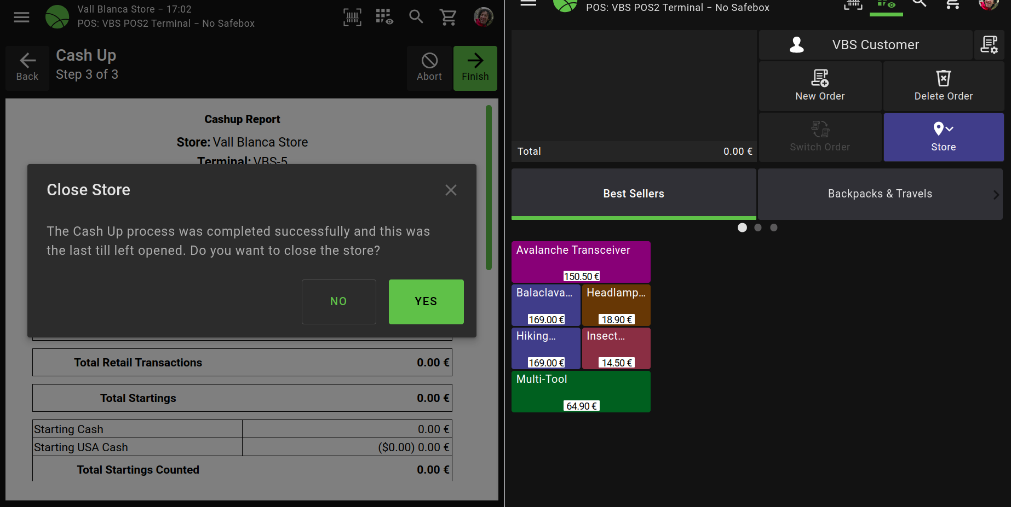Viewport: 1011px width, 507px height.
Task: Open order settings icon beside VBS Customer
Action: tap(989, 45)
